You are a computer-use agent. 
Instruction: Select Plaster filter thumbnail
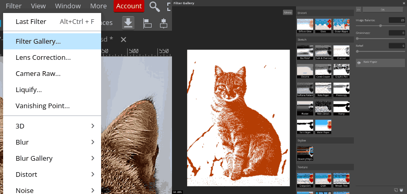coord(305,108)
